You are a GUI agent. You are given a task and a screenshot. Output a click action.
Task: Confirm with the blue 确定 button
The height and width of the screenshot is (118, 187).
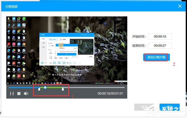click(169, 107)
